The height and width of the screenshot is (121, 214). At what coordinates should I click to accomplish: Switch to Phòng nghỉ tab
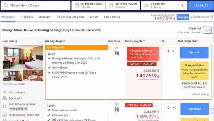pos(8,17)
